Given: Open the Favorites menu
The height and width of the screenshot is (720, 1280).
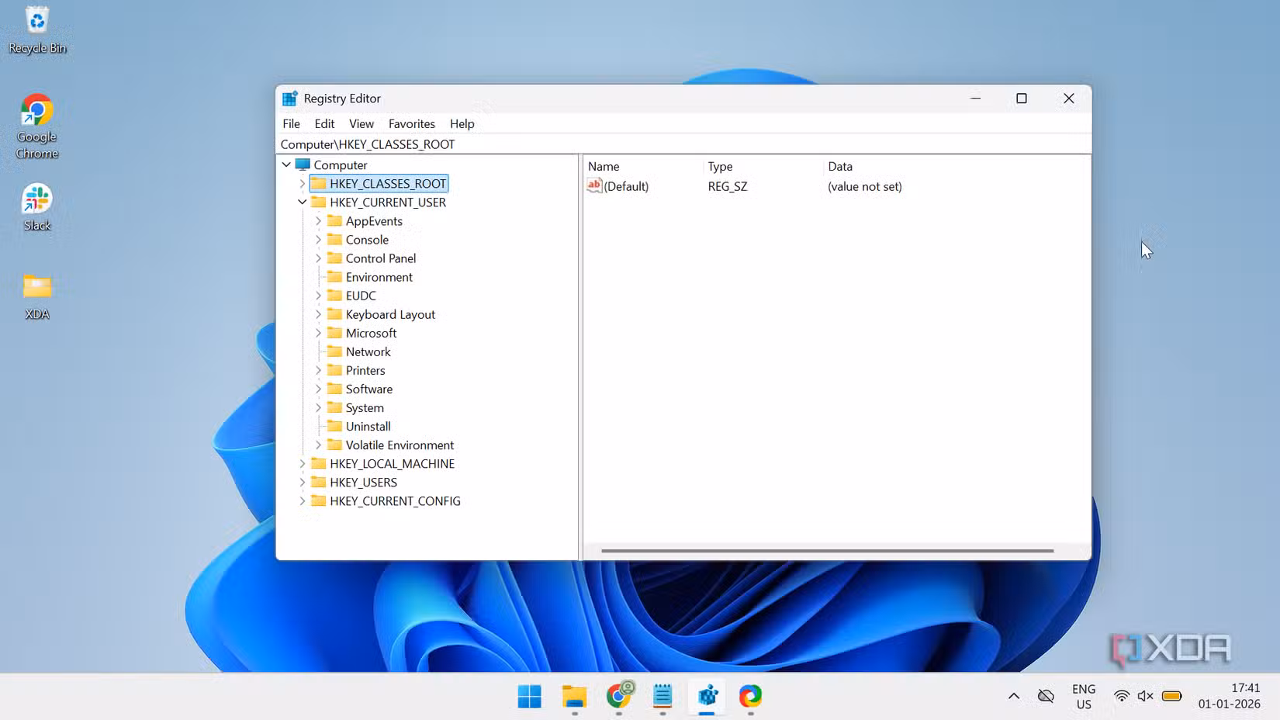Looking at the screenshot, I should (411, 123).
